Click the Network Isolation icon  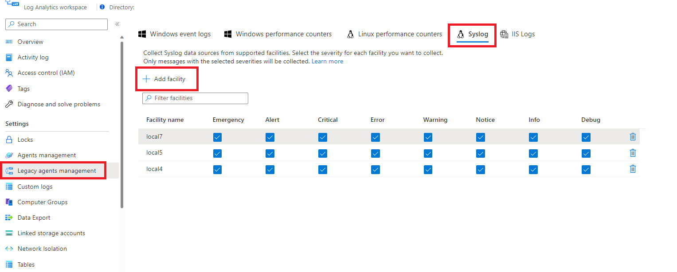(x=9, y=249)
